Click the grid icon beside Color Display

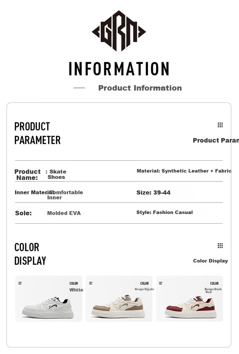220,245
